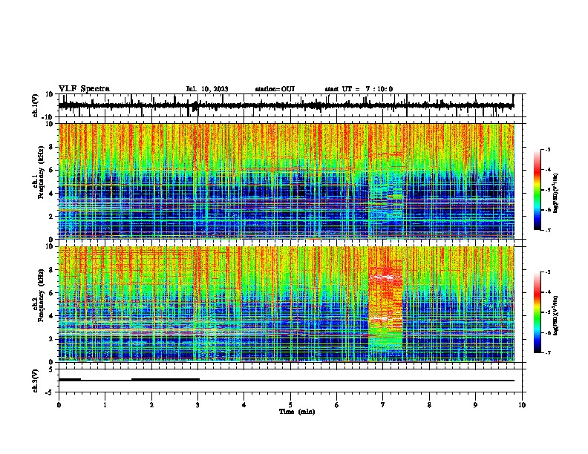Screen dimensions: 588x454
Task: Click the ch.2 colorbar log(PSD) unit label
Action: pos(555,315)
